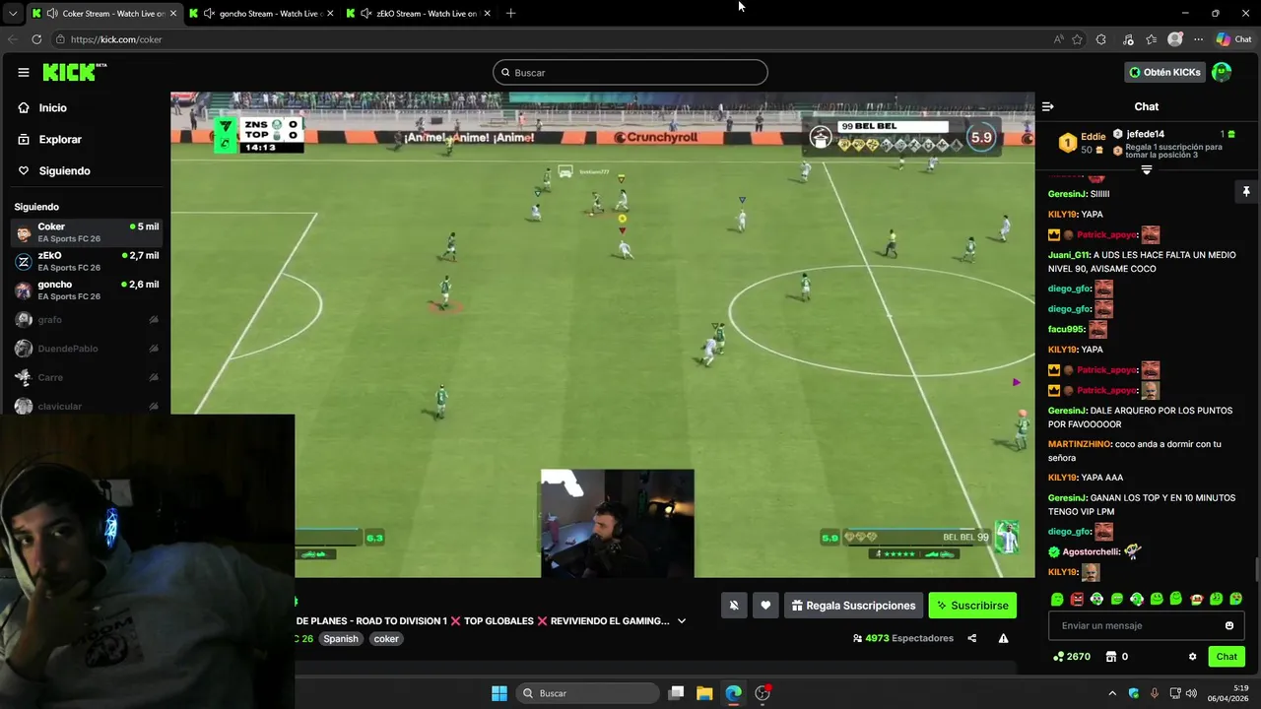Image resolution: width=1261 pixels, height=709 pixels.
Task: Insert the red angry face emote
Action: 1077,599
